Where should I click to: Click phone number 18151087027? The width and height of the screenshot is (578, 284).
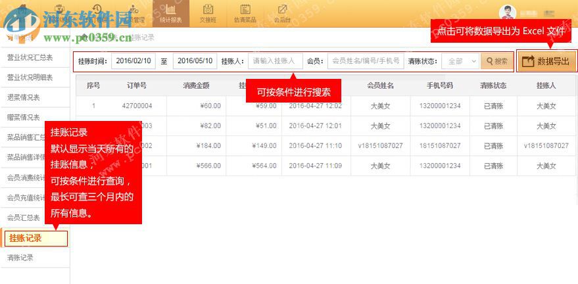[x=440, y=146]
